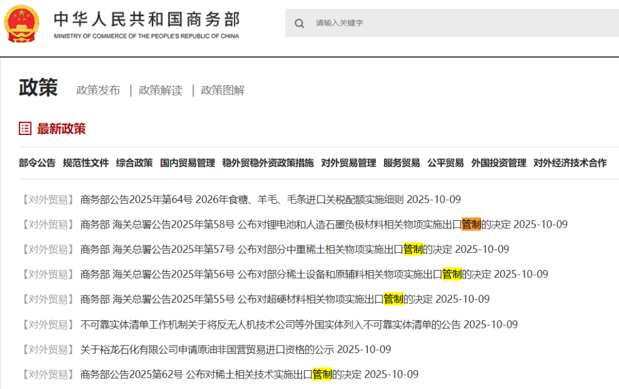Select the 国内贸易管理 category
The width and height of the screenshot is (619, 389).
(x=187, y=163)
